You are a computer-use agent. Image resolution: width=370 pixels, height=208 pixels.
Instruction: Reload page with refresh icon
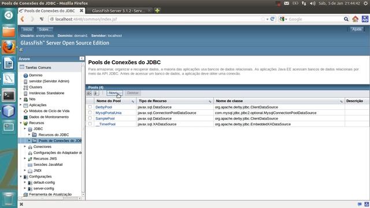(272, 19)
